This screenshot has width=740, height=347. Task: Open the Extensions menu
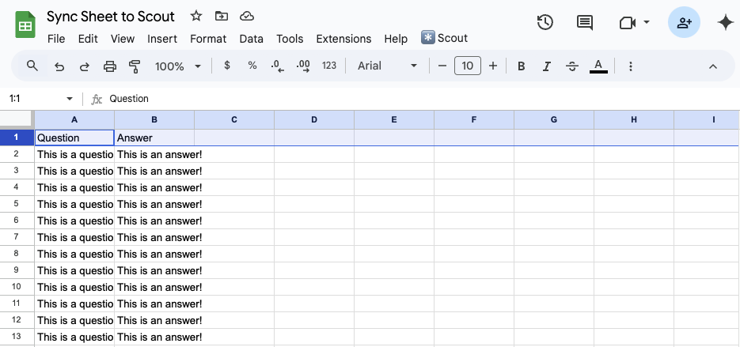click(x=343, y=39)
